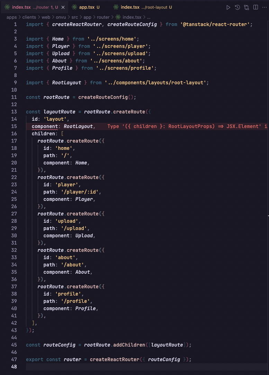Click 'routeConfig' declaration on line 45
269x375 pixels.
pyautogui.click(x=59, y=345)
